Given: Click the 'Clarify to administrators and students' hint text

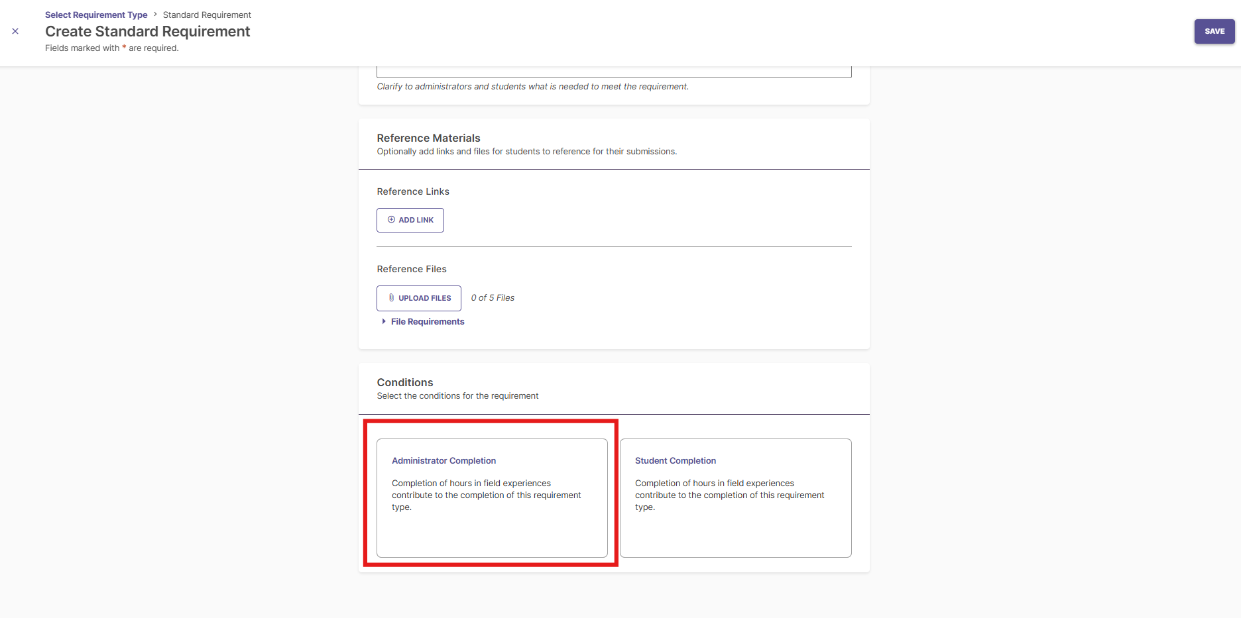Looking at the screenshot, I should (532, 87).
